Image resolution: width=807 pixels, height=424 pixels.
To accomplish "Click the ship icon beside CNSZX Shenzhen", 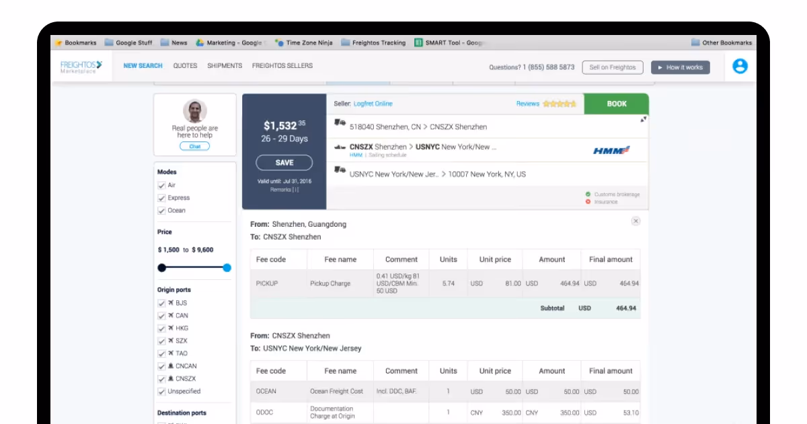I will click(x=340, y=147).
